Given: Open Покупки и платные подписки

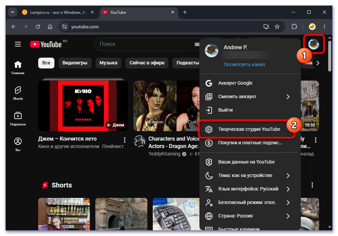Looking at the screenshot, I should (x=250, y=143).
